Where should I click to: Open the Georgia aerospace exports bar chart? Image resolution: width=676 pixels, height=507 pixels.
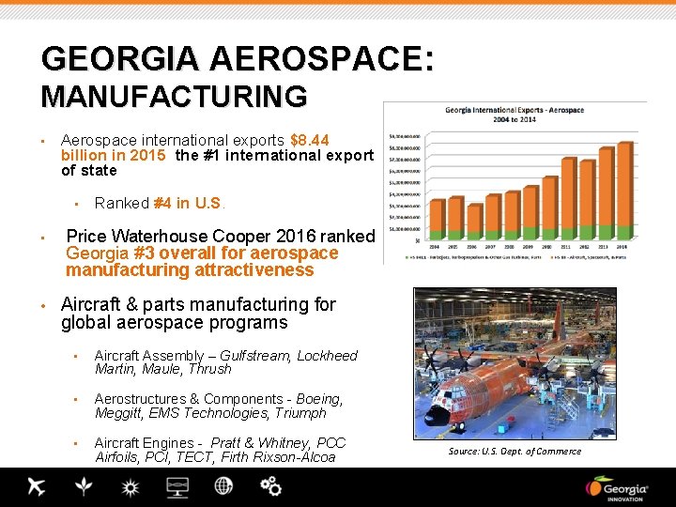pyautogui.click(x=515, y=183)
